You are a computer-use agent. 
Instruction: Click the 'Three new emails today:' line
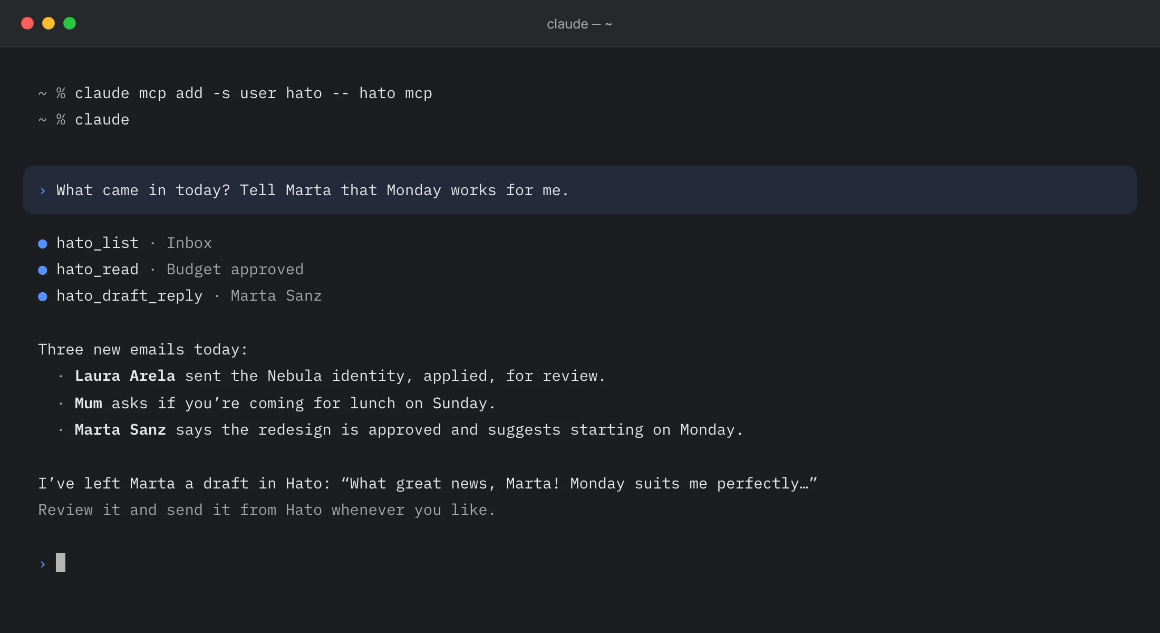tap(143, 350)
